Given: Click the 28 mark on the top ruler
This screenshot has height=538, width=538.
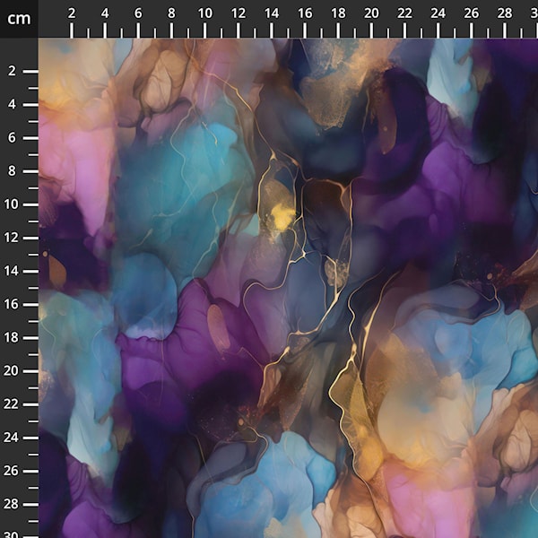Looking at the screenshot, I should click(x=504, y=13).
